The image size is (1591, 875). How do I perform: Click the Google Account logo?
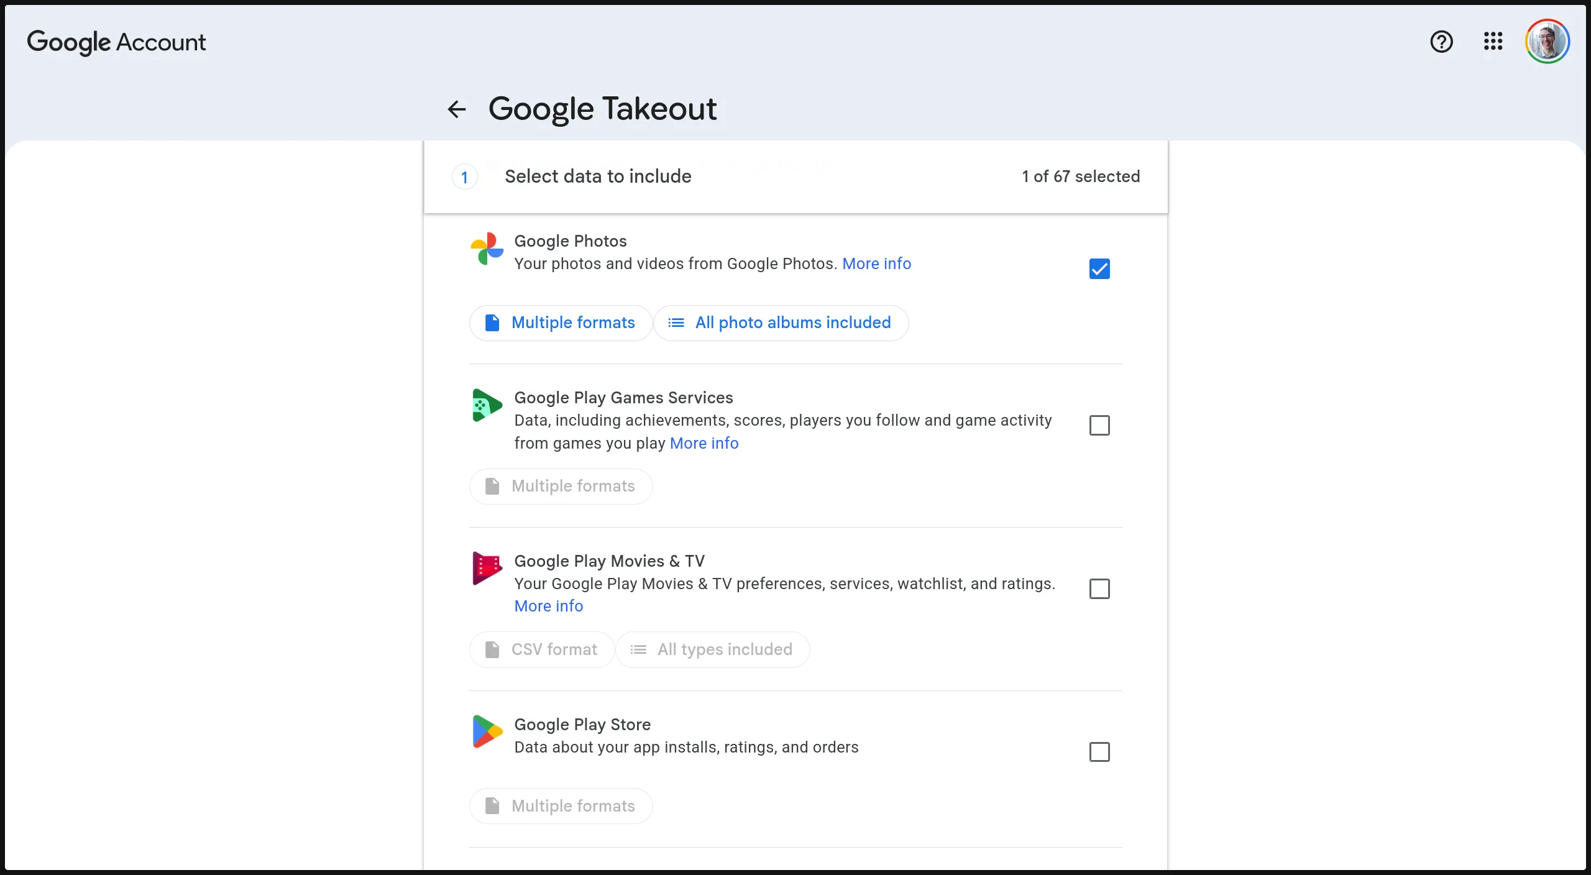click(116, 42)
